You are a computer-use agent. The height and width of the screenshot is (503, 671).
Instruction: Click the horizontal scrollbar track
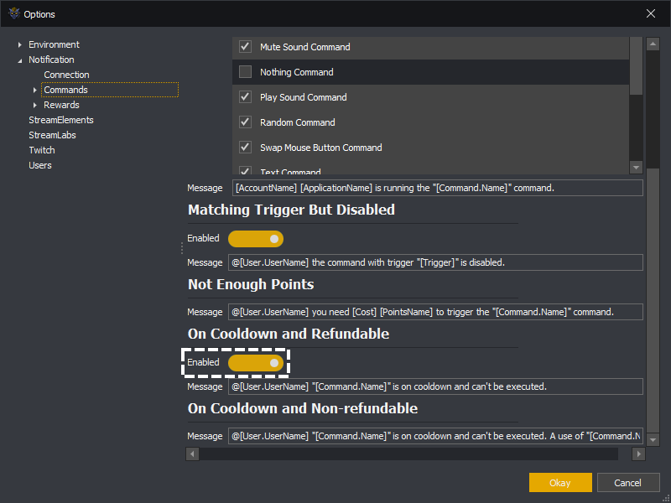[x=408, y=454]
